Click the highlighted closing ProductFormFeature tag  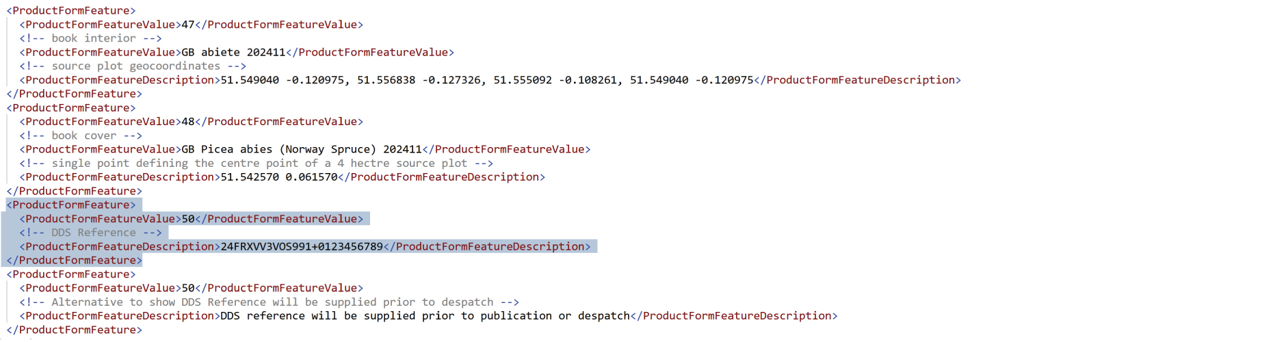(x=74, y=261)
